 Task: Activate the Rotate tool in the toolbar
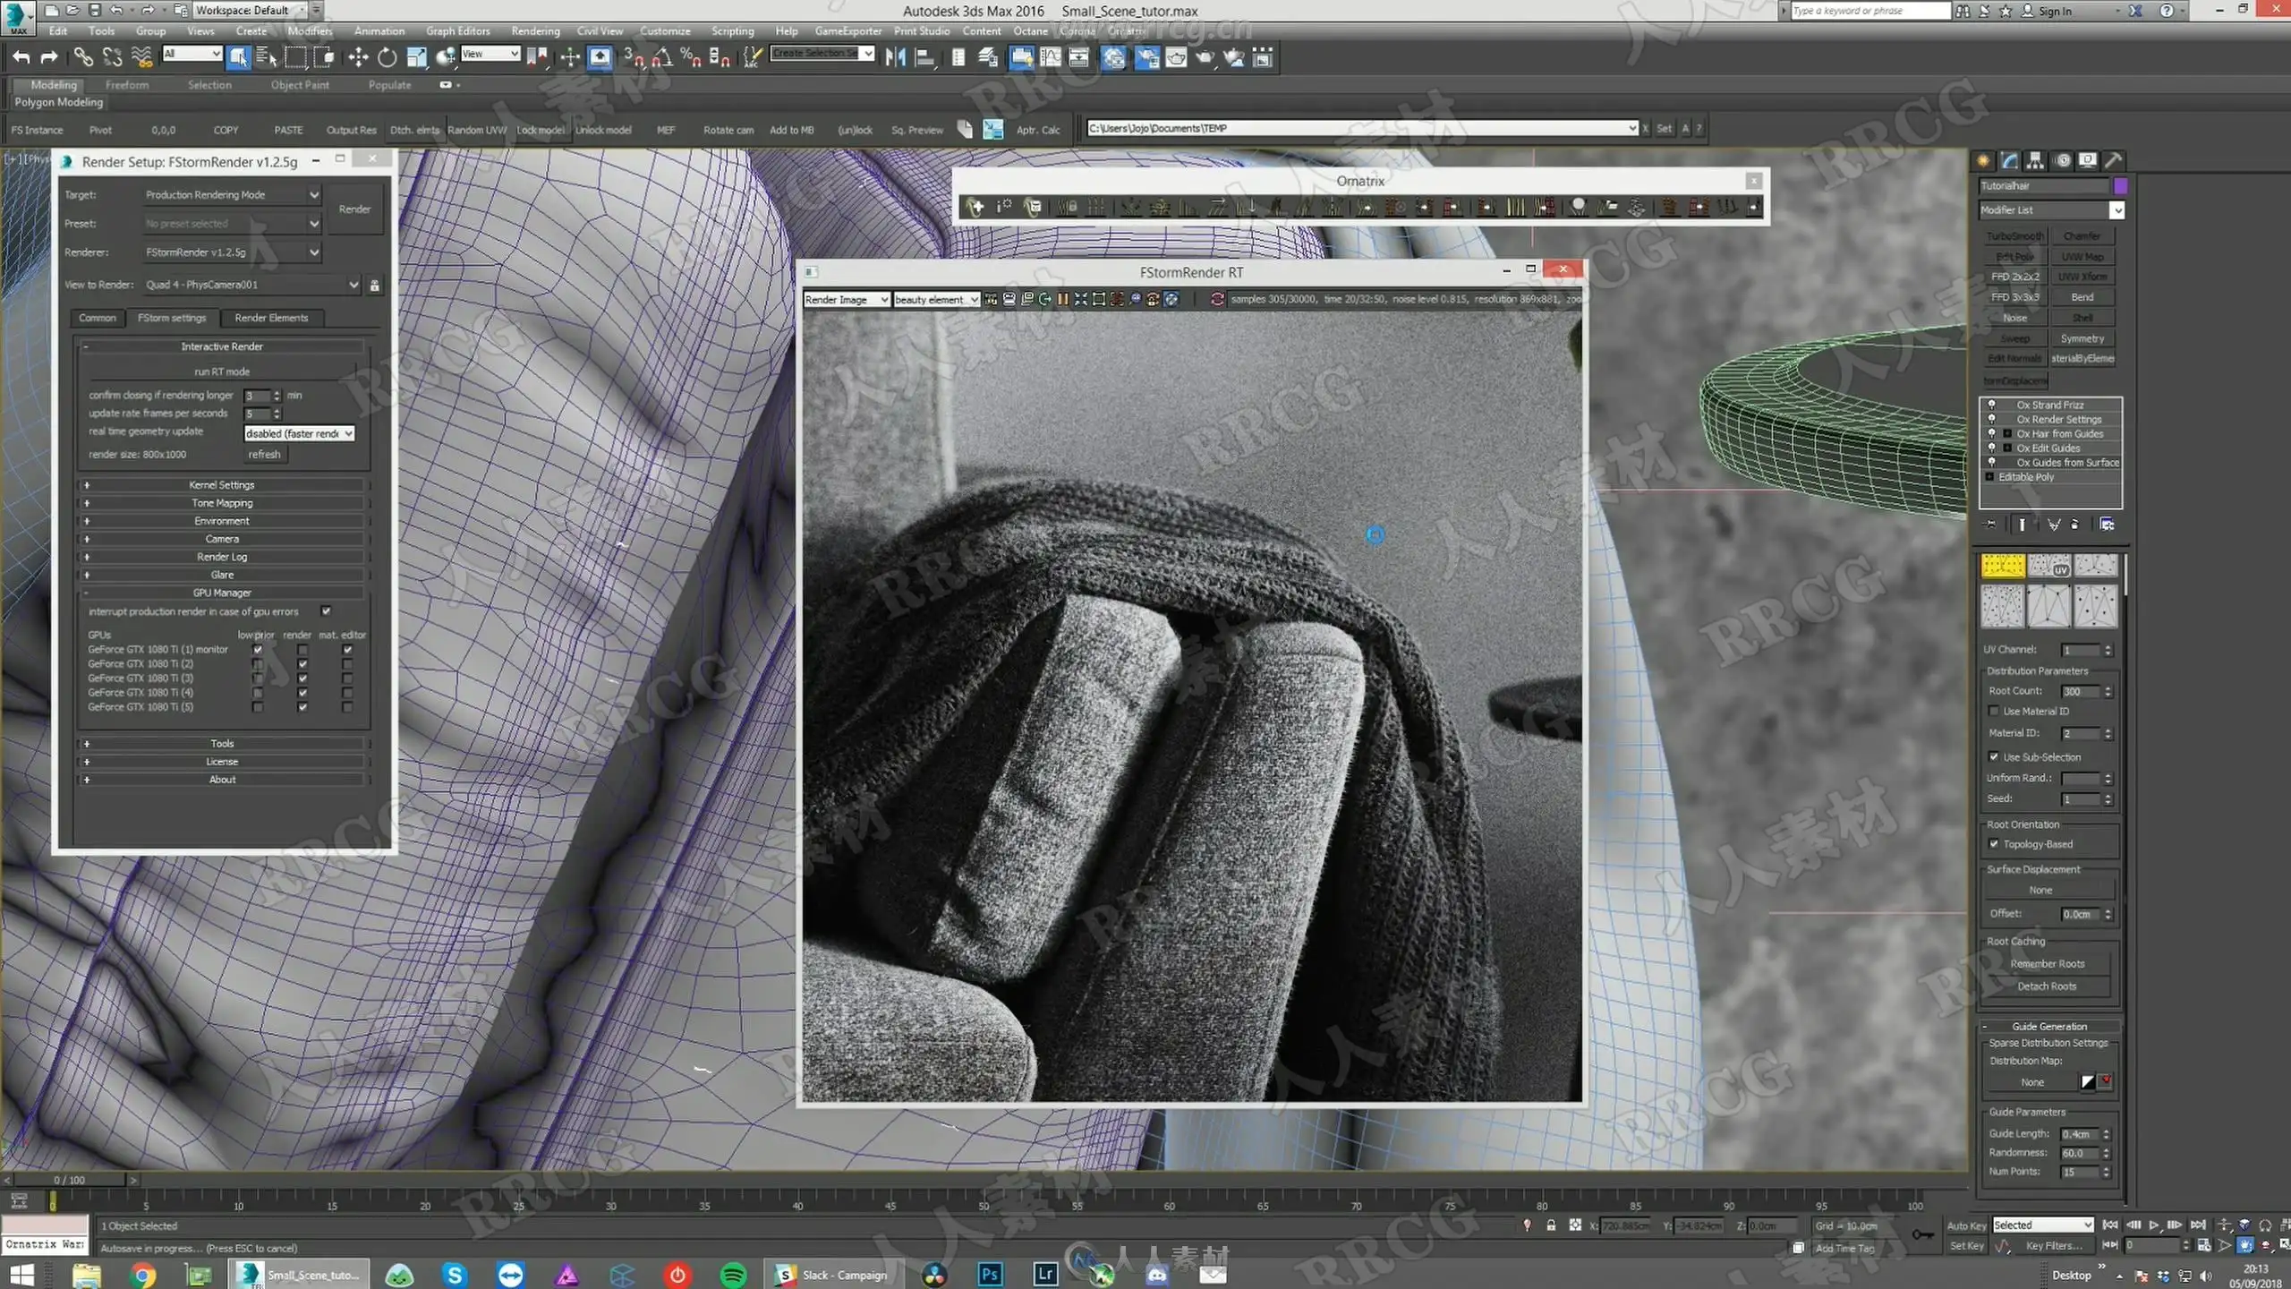pos(387,58)
